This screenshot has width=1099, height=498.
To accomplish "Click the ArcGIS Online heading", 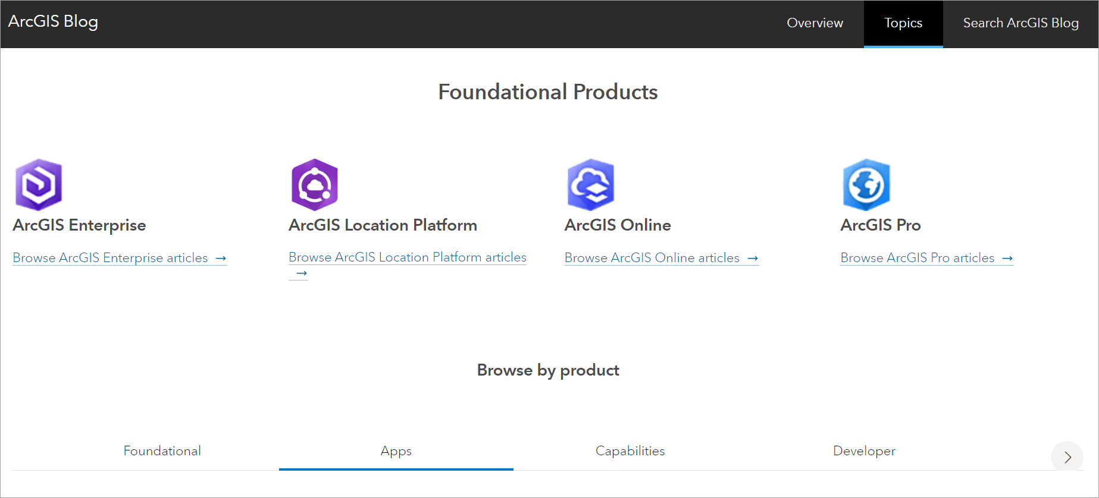I will click(x=618, y=225).
